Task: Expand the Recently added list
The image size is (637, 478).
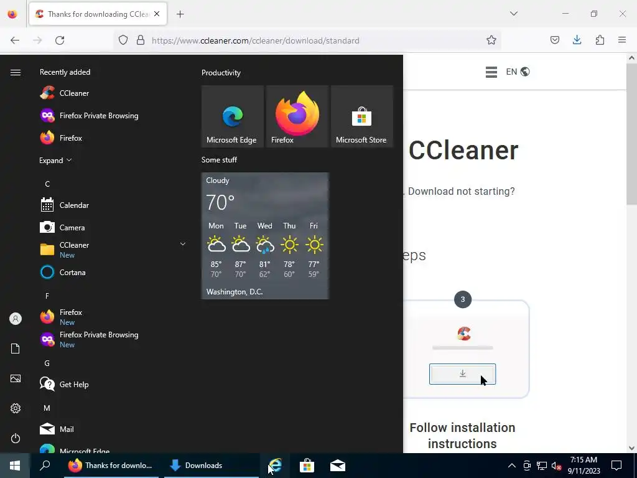Action: tap(55, 160)
